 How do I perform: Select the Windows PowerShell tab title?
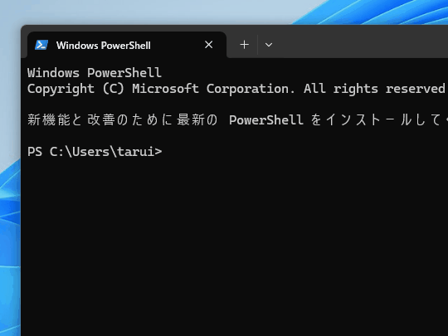103,46
